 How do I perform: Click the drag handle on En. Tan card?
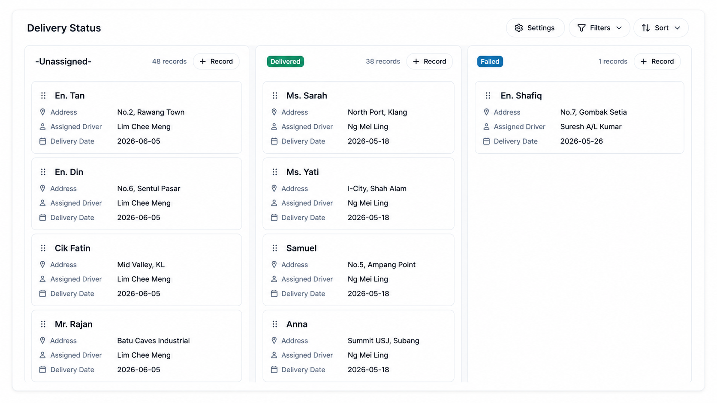[x=43, y=96]
